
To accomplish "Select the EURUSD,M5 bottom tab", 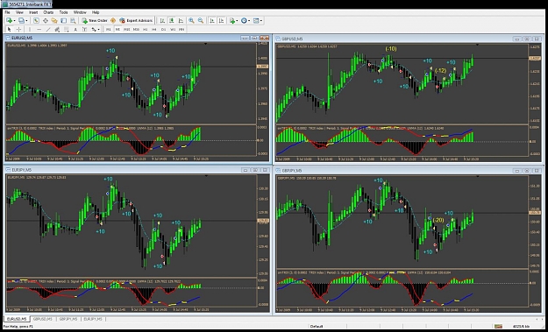I will tap(18, 319).
